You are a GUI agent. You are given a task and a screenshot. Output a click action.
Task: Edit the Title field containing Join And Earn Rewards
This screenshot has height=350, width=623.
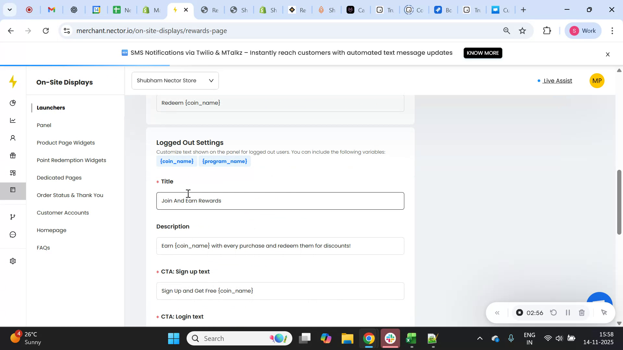click(280, 201)
